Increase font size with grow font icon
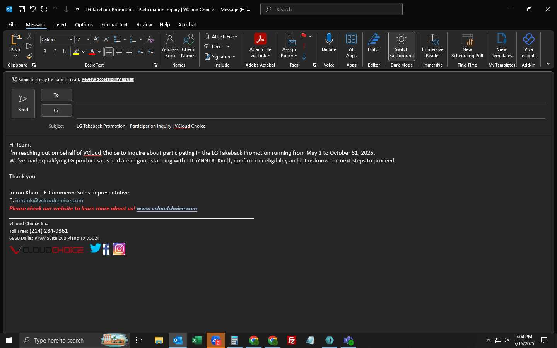This screenshot has width=557, height=348. [x=97, y=39]
